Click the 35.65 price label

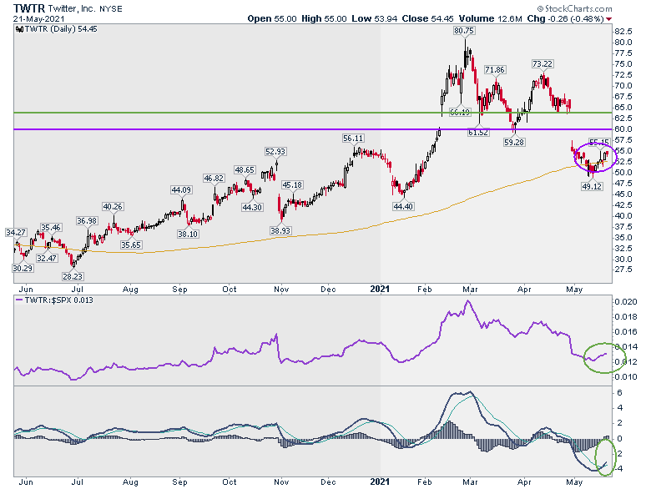(131, 244)
